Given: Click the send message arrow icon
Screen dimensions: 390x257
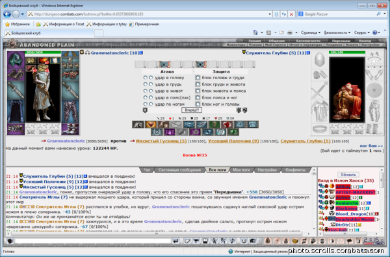Looking at the screenshot, I should tap(175, 241).
